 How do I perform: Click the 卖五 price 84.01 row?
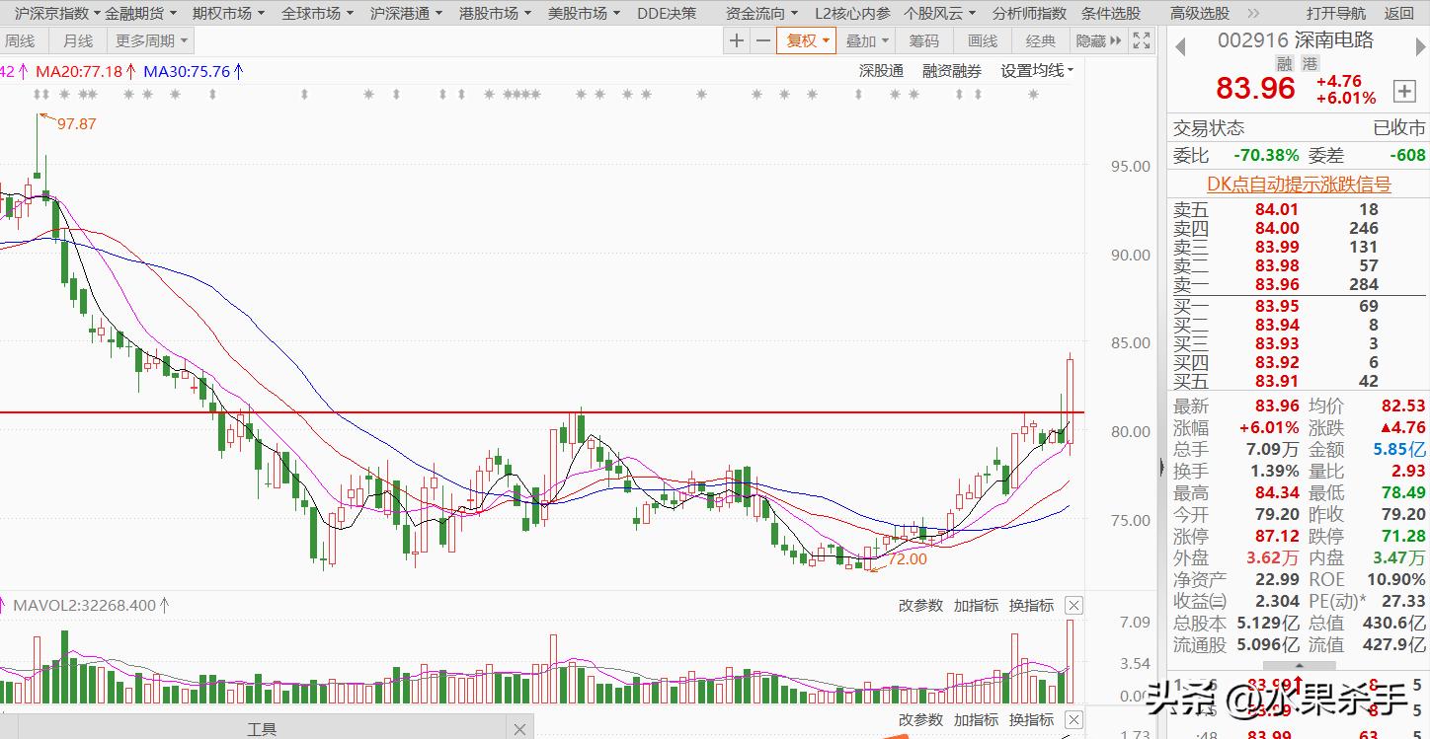point(1299,209)
